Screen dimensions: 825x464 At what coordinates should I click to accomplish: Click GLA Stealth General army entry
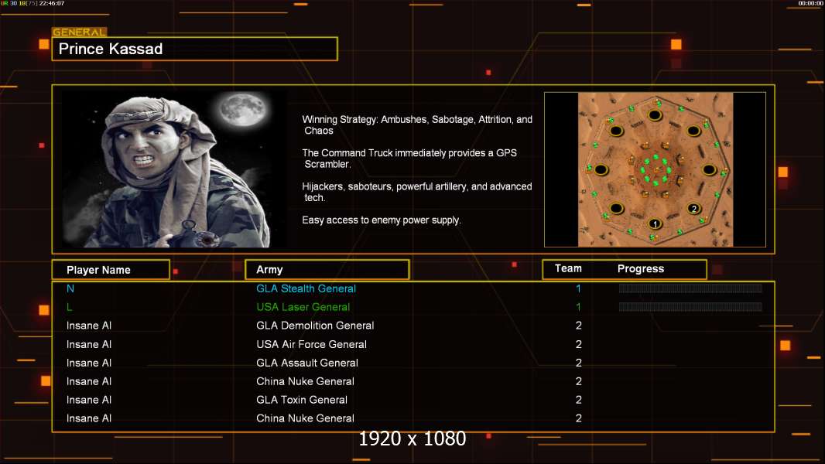pos(306,288)
